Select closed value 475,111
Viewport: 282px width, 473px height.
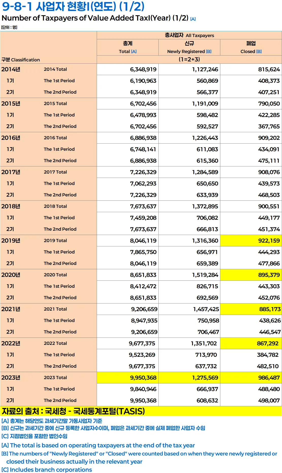pyautogui.click(x=269, y=161)
